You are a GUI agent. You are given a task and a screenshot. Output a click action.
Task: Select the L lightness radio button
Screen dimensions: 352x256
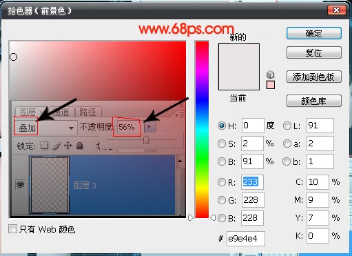point(287,126)
